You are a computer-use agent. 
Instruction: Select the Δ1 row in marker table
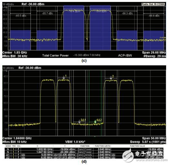coord(84,155)
